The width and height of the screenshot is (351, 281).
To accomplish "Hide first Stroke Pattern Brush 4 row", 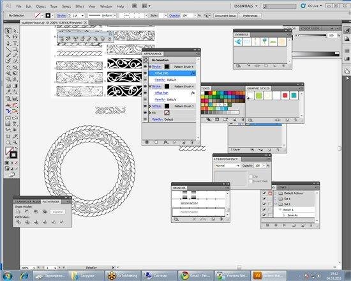I will 146,66.
